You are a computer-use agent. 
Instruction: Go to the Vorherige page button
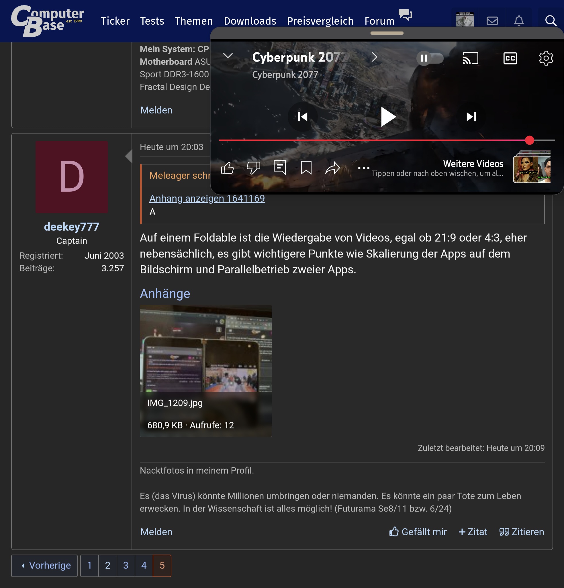(44, 565)
